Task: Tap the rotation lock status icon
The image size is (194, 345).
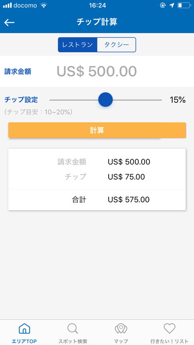Action: point(163,5)
